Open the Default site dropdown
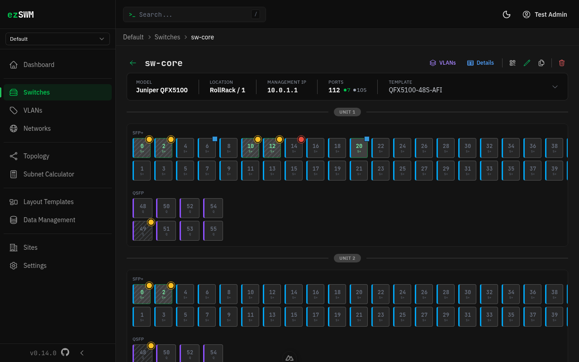The image size is (579, 362). pos(57,39)
